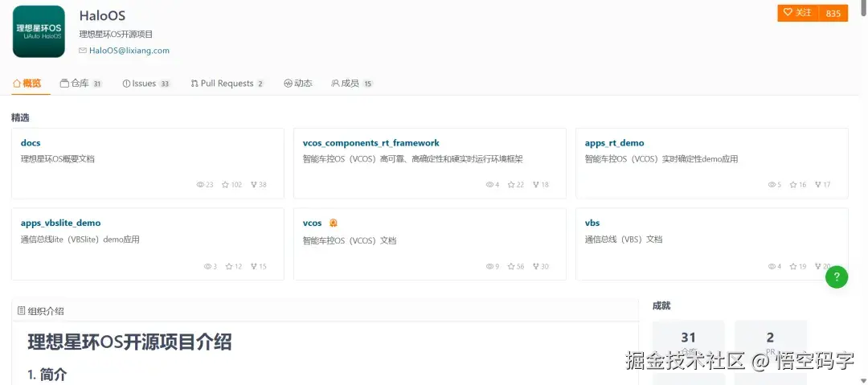Open the Issues tab
This screenshot has height=385, width=868.
pyautogui.click(x=146, y=84)
